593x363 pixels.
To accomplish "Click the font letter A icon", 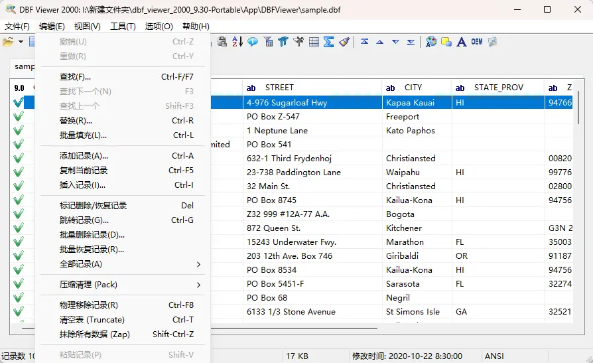I will pos(462,42).
